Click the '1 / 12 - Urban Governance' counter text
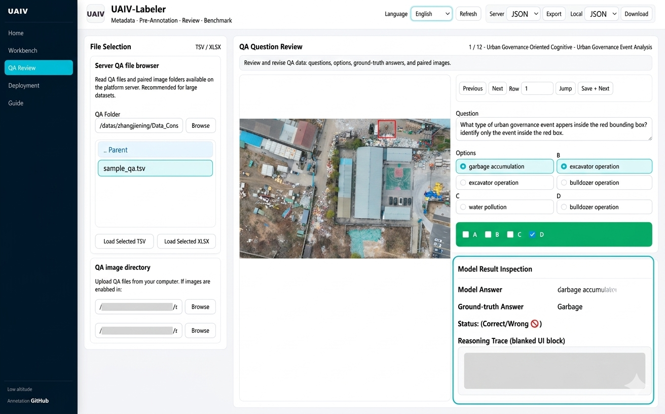Screen dimensions: 665x414 click(561, 47)
